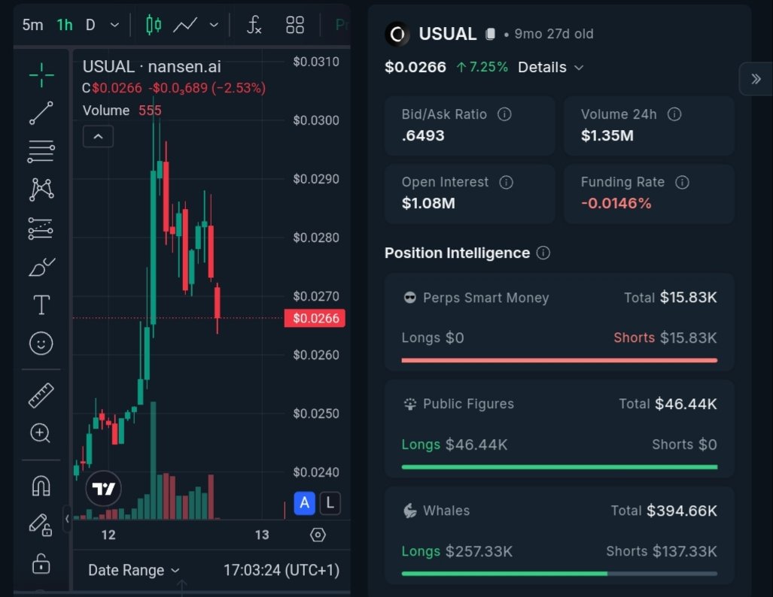Click the date label 12 on time axis
The height and width of the screenshot is (597, 773).
[108, 535]
